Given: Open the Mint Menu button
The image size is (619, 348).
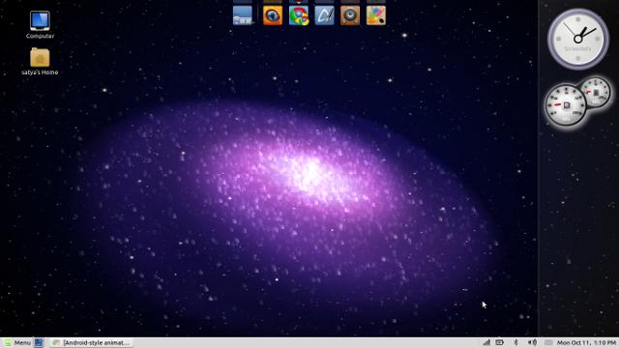Looking at the screenshot, I should pos(17,343).
